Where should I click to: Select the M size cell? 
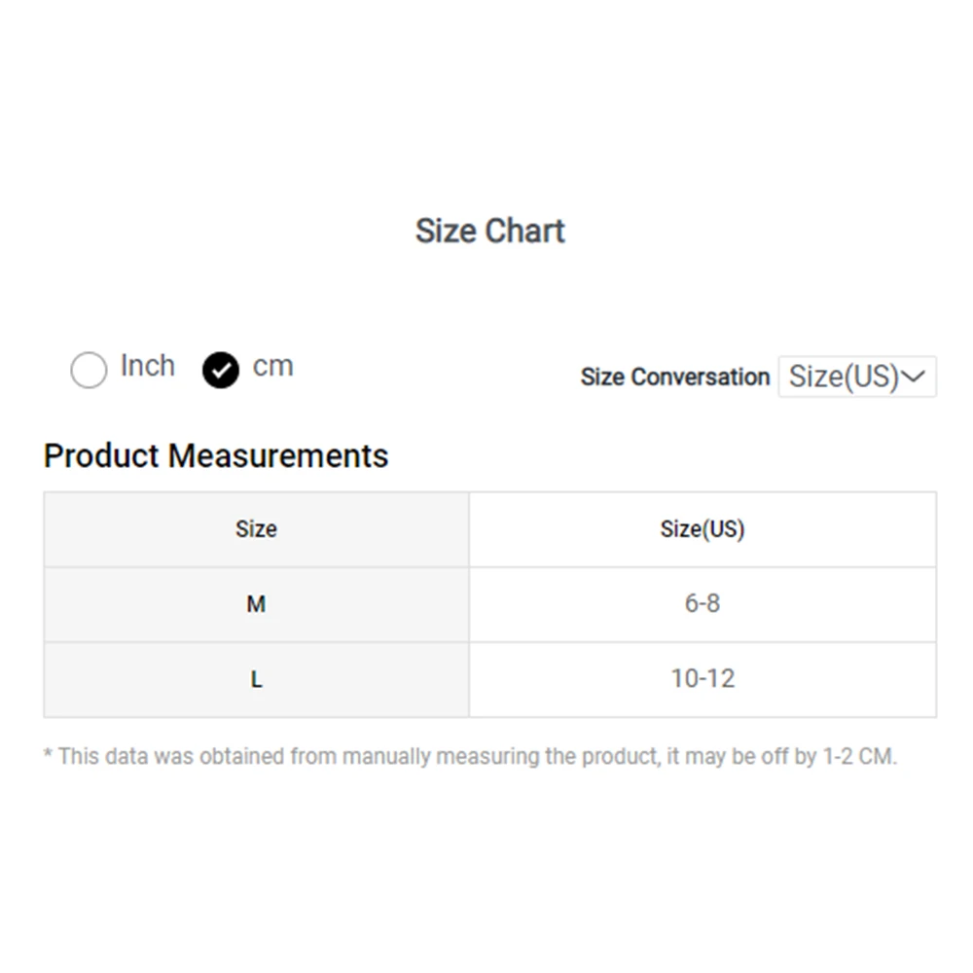(256, 604)
